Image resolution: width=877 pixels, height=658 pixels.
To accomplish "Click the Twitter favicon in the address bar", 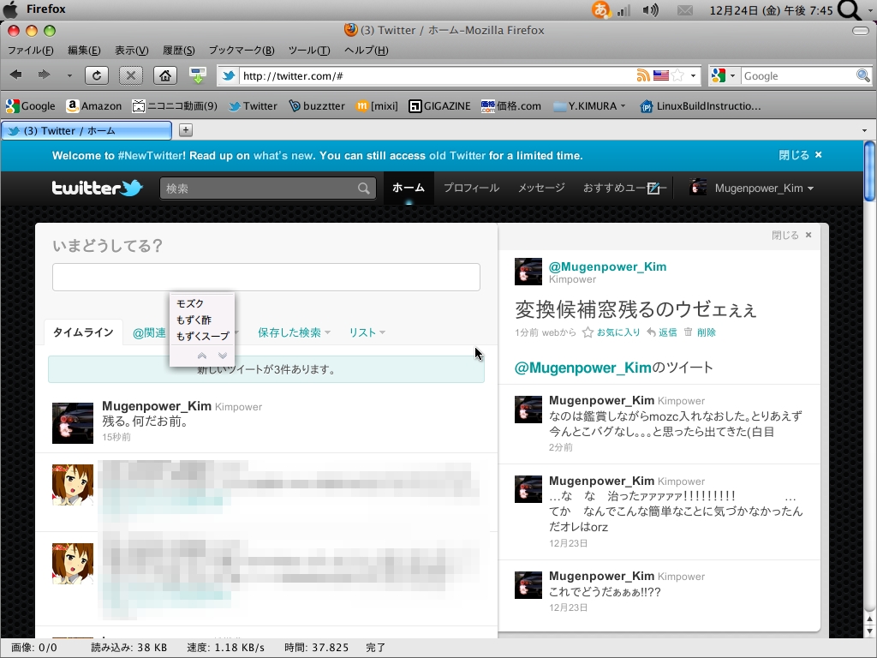I will click(228, 75).
